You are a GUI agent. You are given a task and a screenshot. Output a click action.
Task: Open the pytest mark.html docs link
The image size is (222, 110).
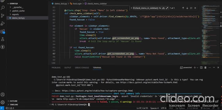click(x=149, y=82)
